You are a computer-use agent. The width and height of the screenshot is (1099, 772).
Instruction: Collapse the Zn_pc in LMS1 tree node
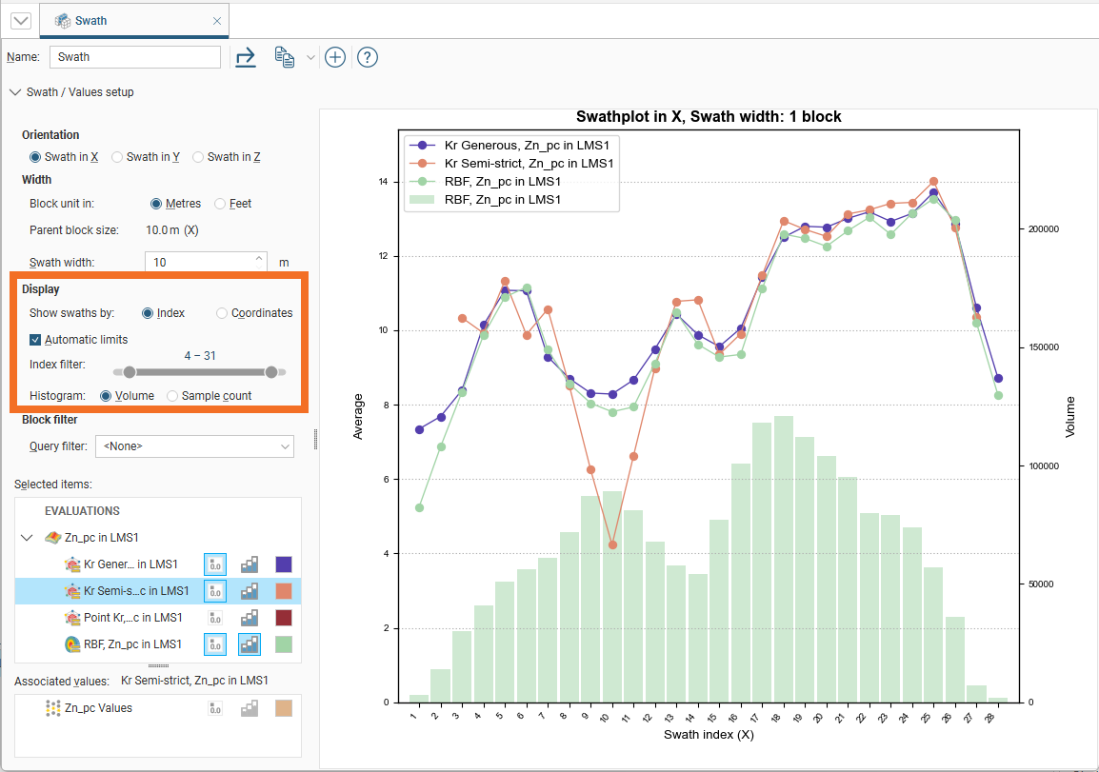pyautogui.click(x=27, y=538)
